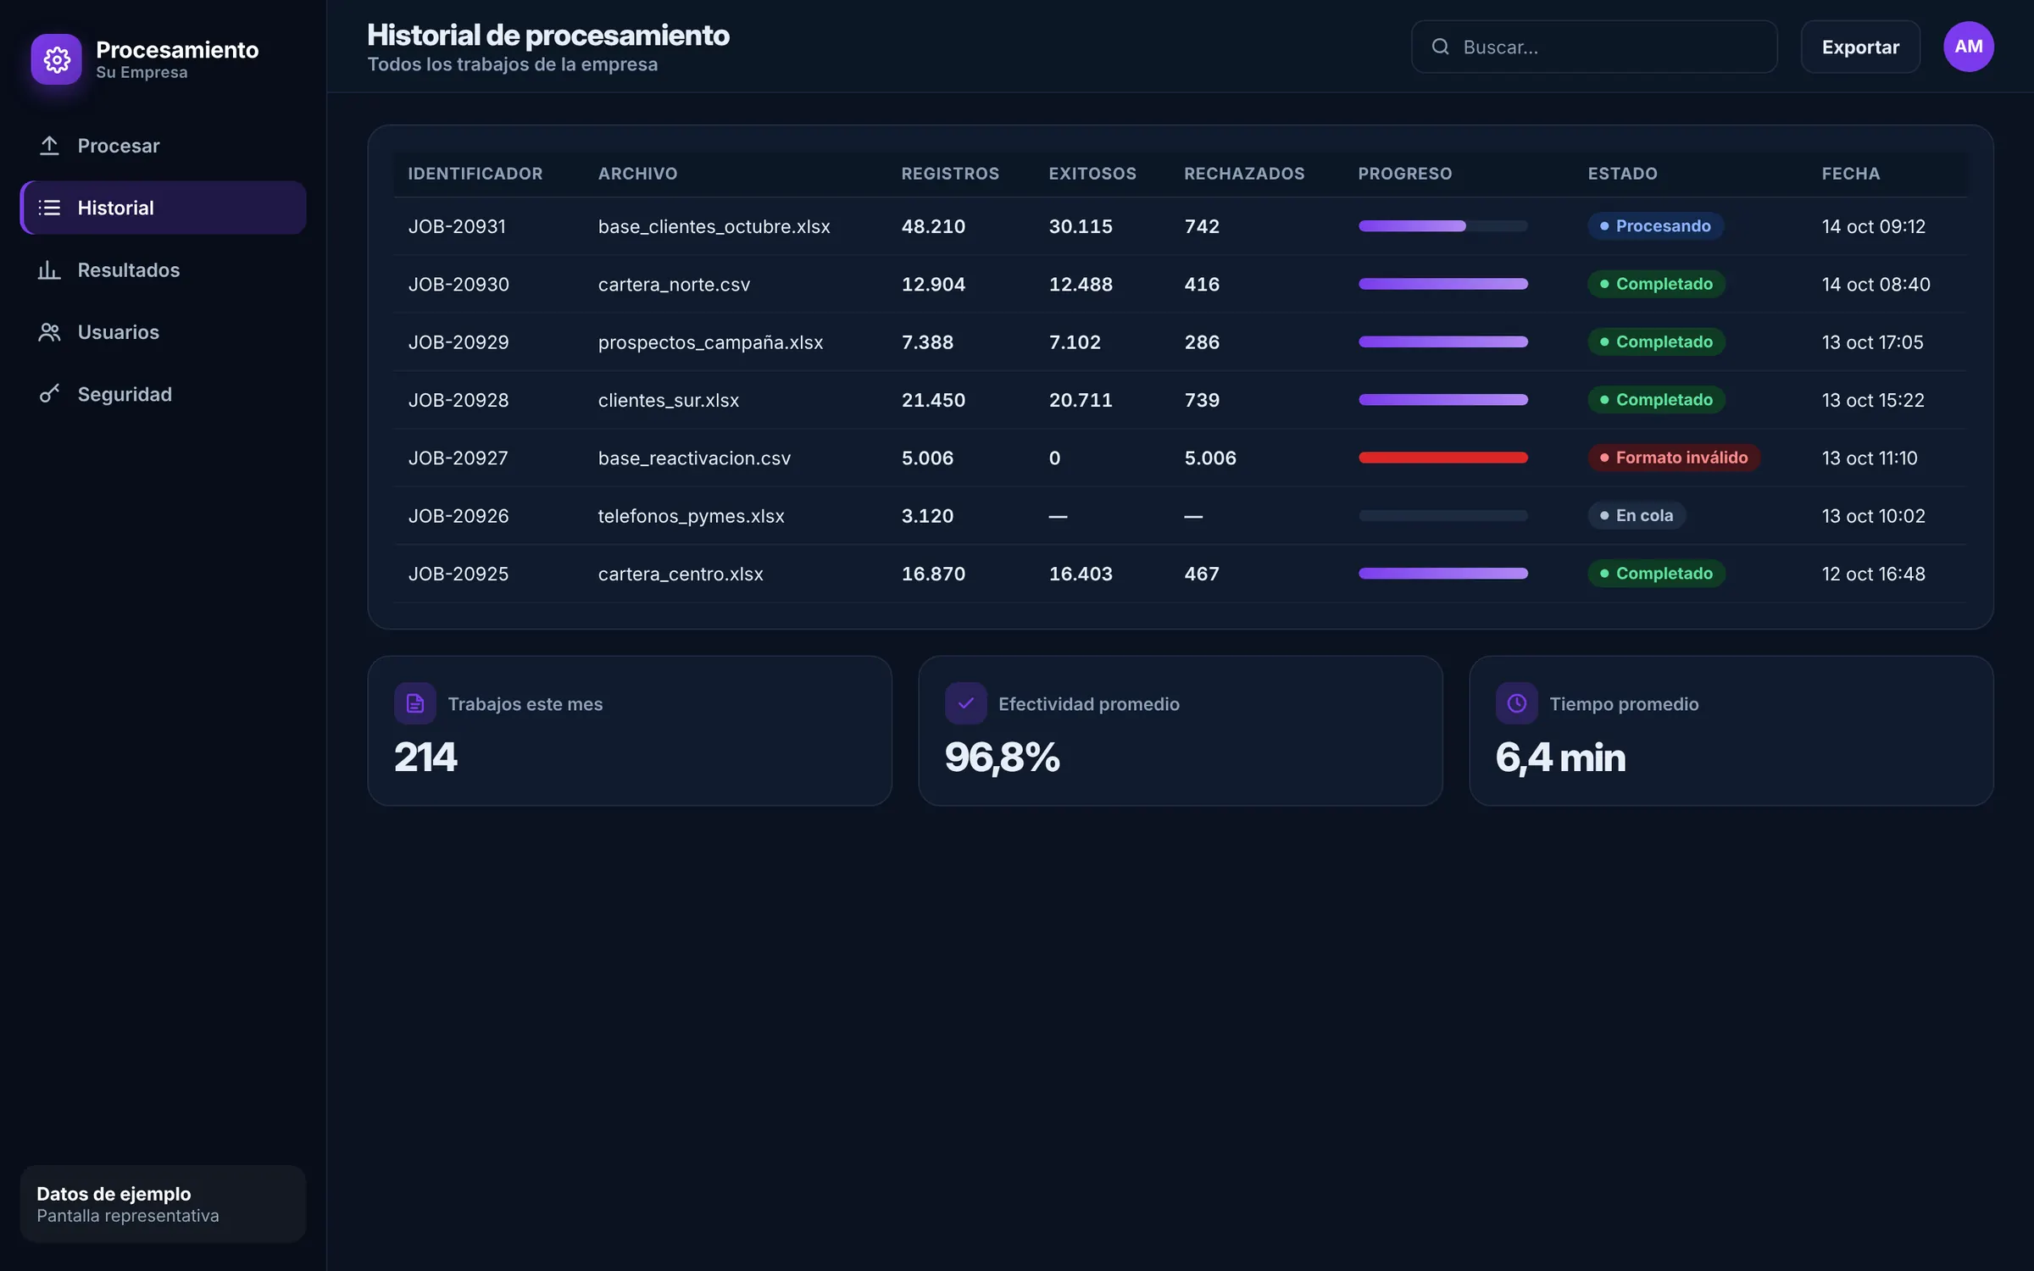Click the upload icon next to Procesar
The width and height of the screenshot is (2034, 1271).
tap(49, 146)
